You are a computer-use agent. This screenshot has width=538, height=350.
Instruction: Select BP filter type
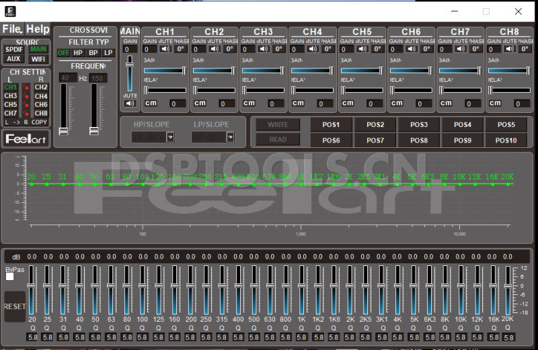pos(93,53)
